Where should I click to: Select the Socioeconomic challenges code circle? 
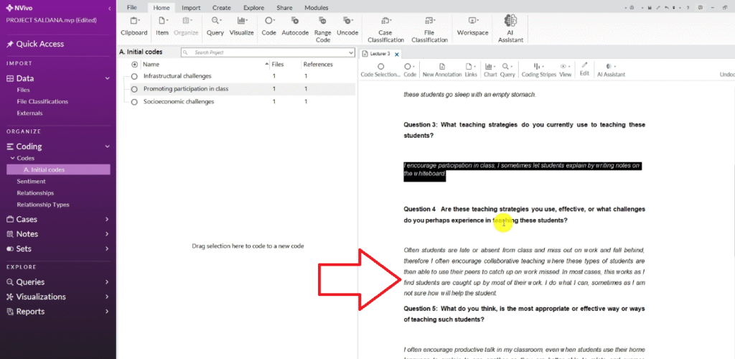tap(134, 102)
